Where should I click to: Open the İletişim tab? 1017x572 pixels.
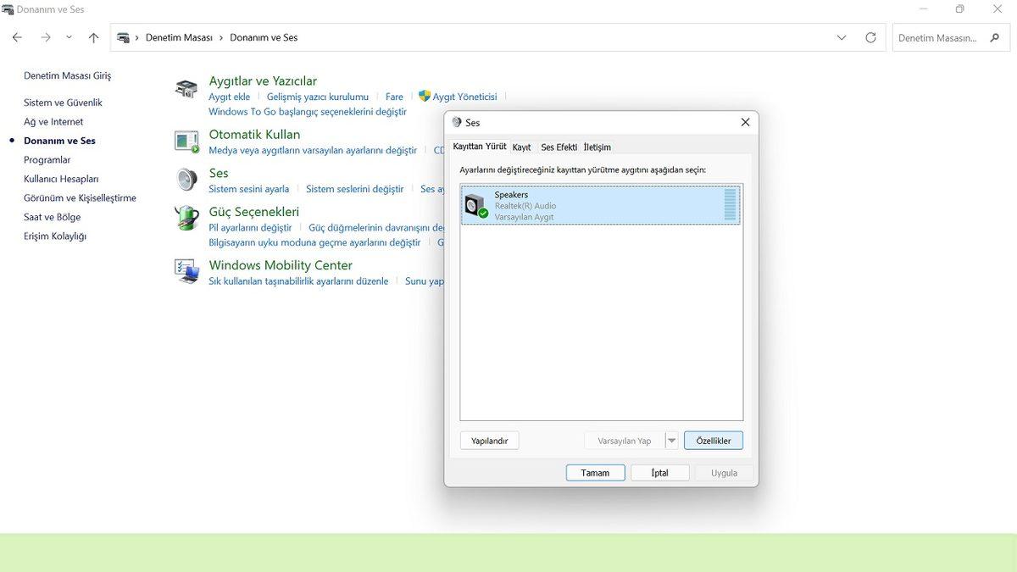pyautogui.click(x=597, y=147)
